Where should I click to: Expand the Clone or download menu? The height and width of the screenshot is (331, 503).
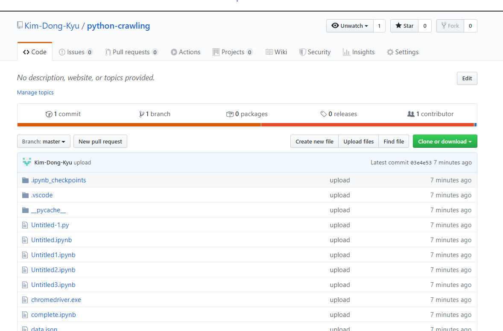coord(445,141)
